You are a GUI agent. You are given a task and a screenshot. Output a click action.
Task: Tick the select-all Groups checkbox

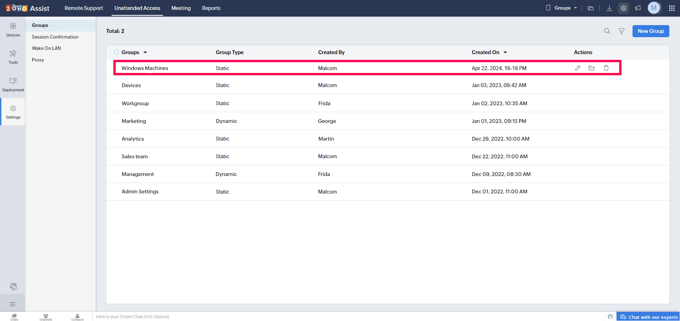116,52
